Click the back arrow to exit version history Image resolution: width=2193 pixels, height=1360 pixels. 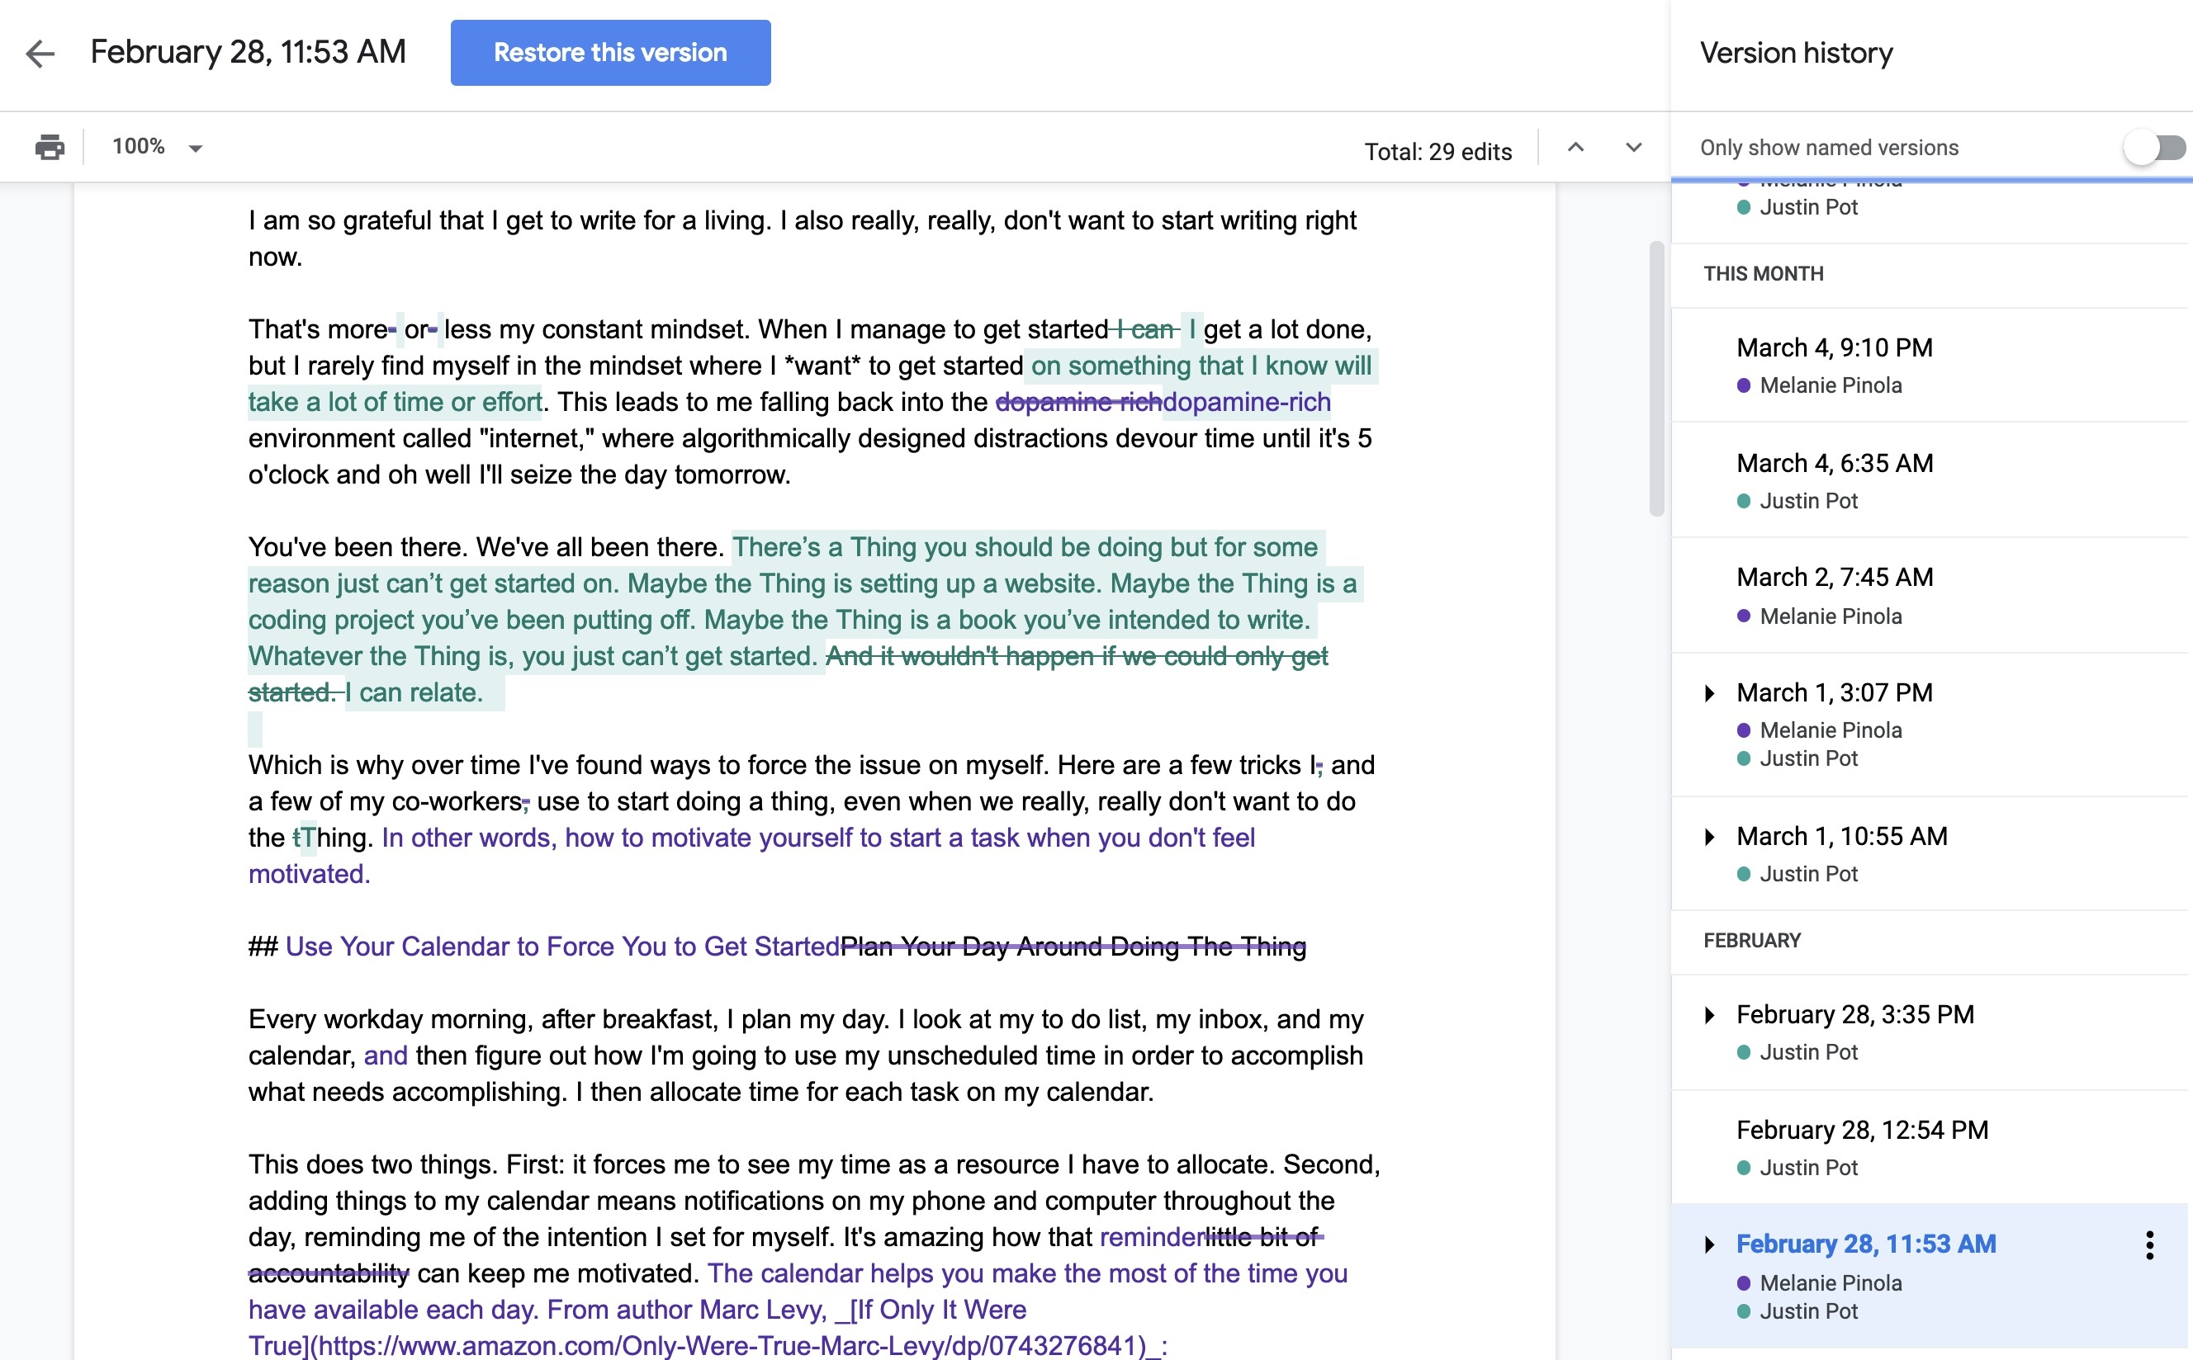[x=40, y=53]
